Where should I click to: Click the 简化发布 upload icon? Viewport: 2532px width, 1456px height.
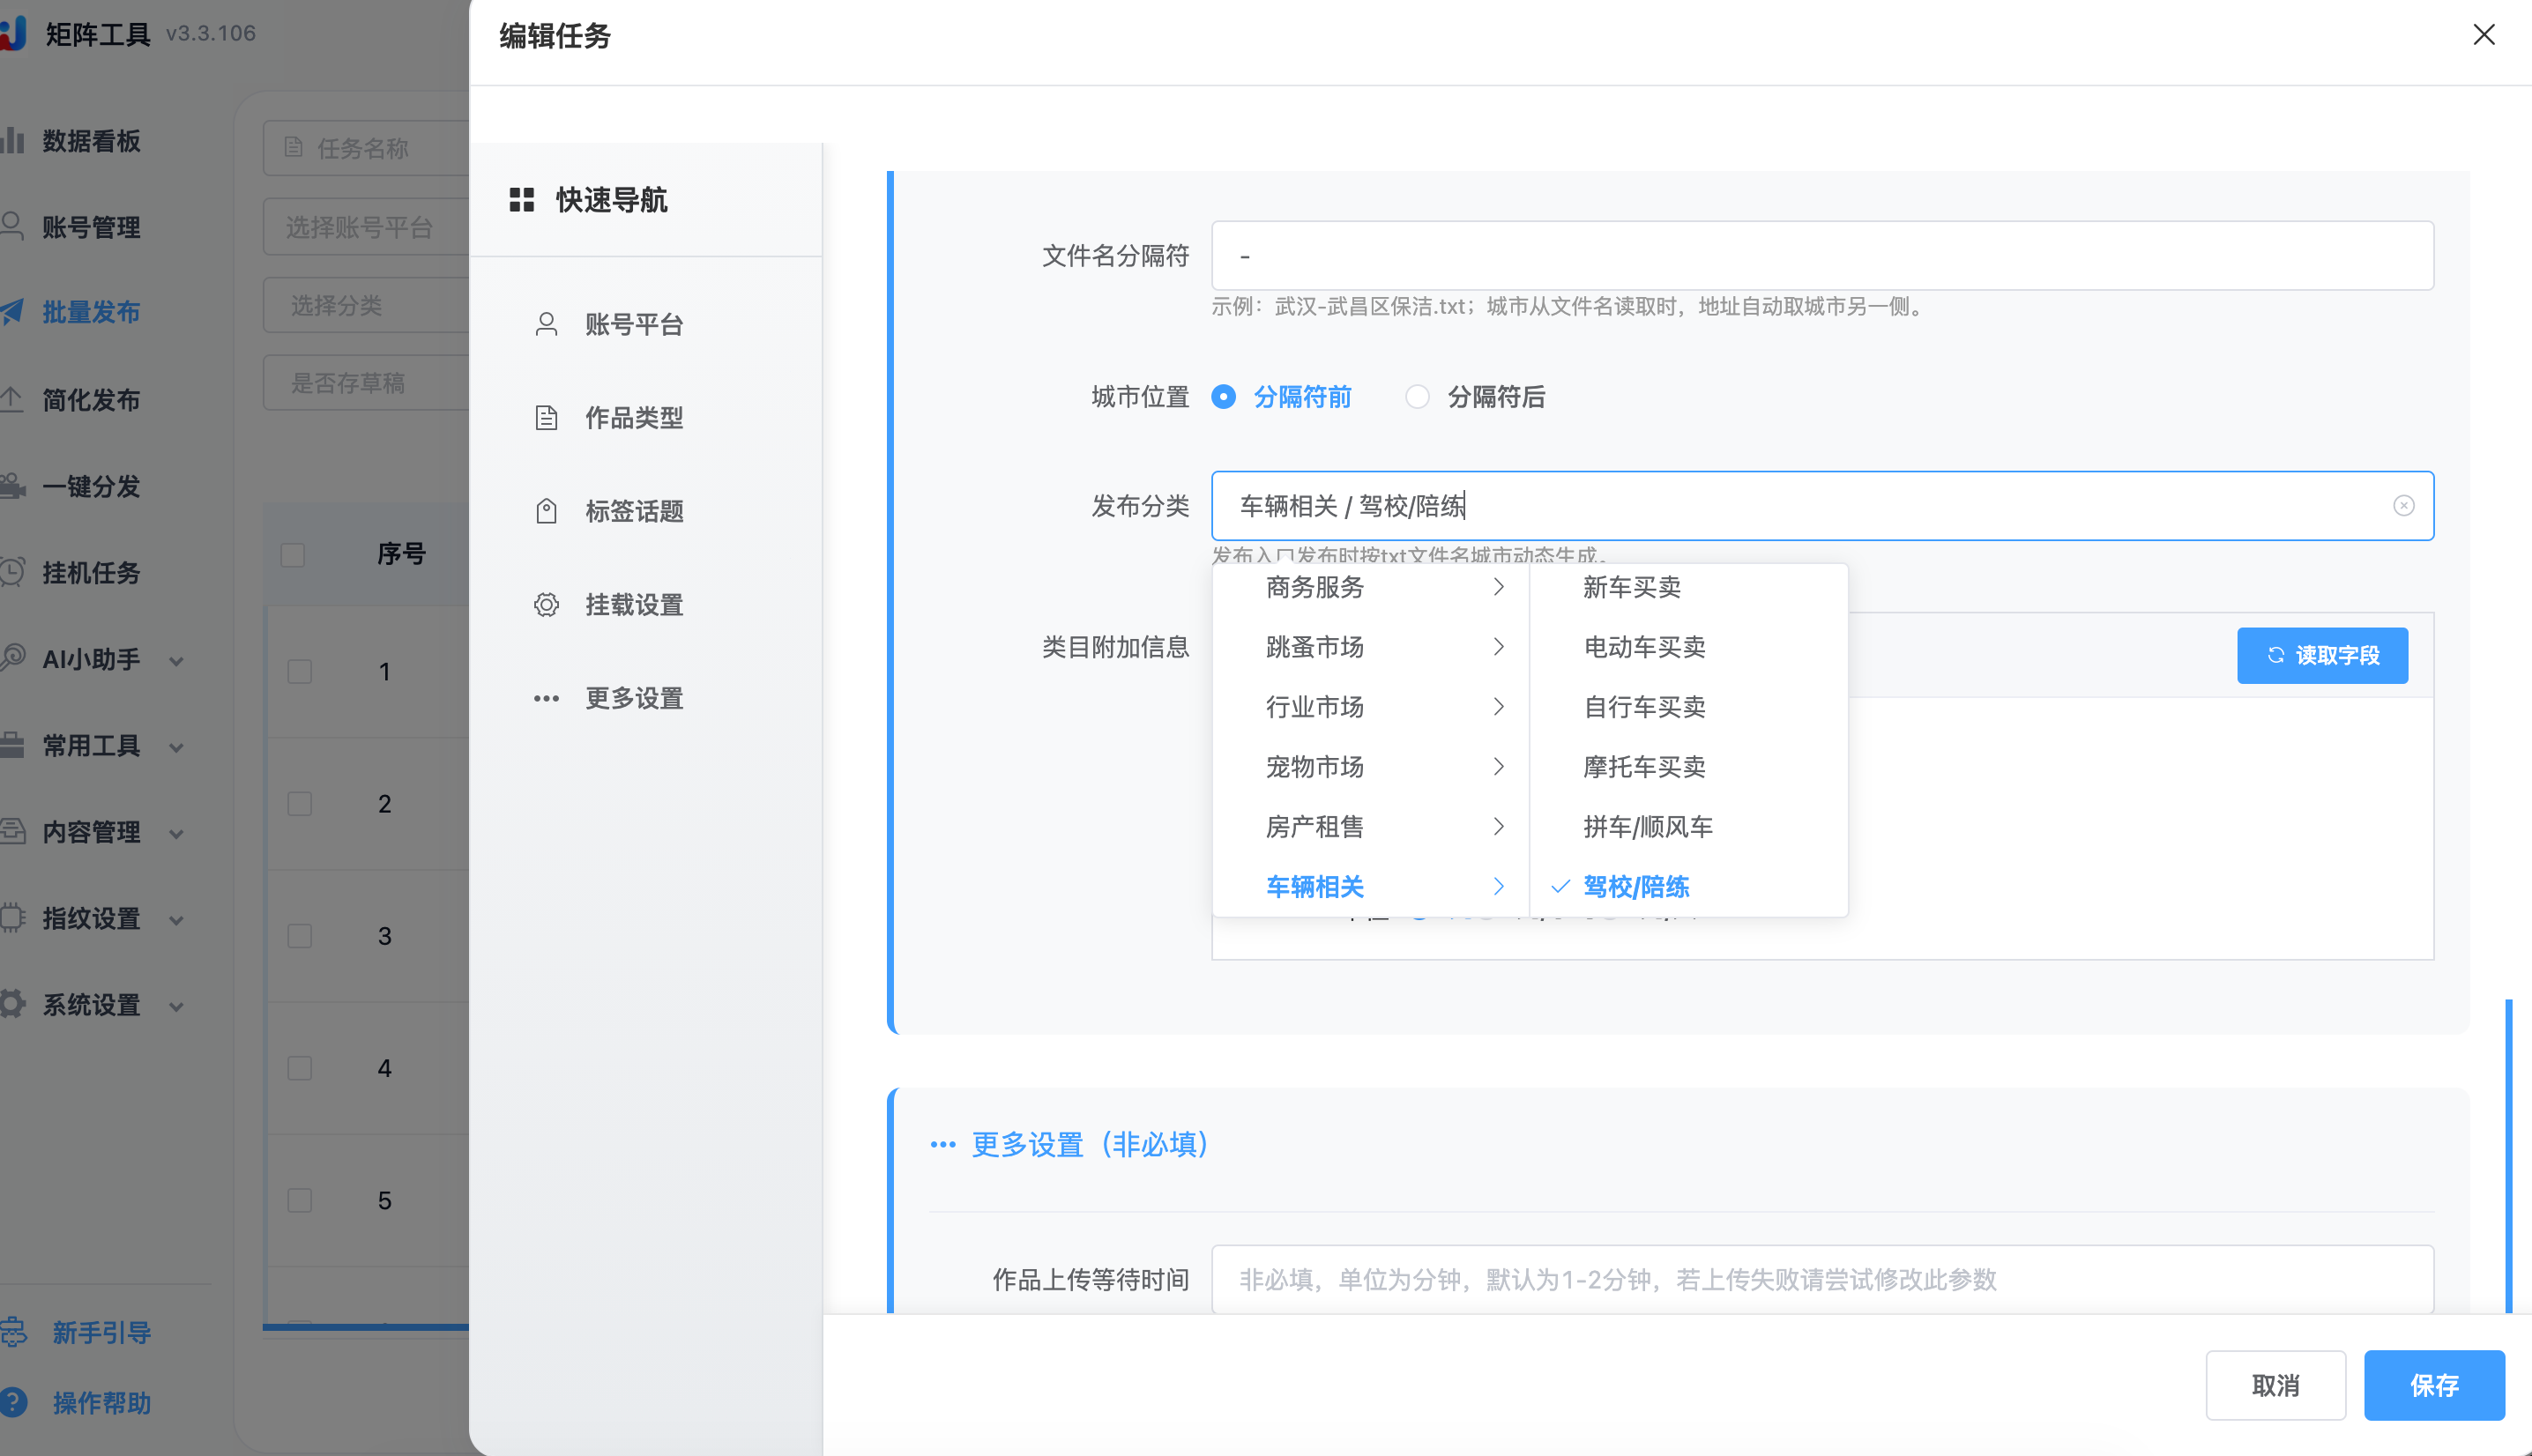point(12,398)
